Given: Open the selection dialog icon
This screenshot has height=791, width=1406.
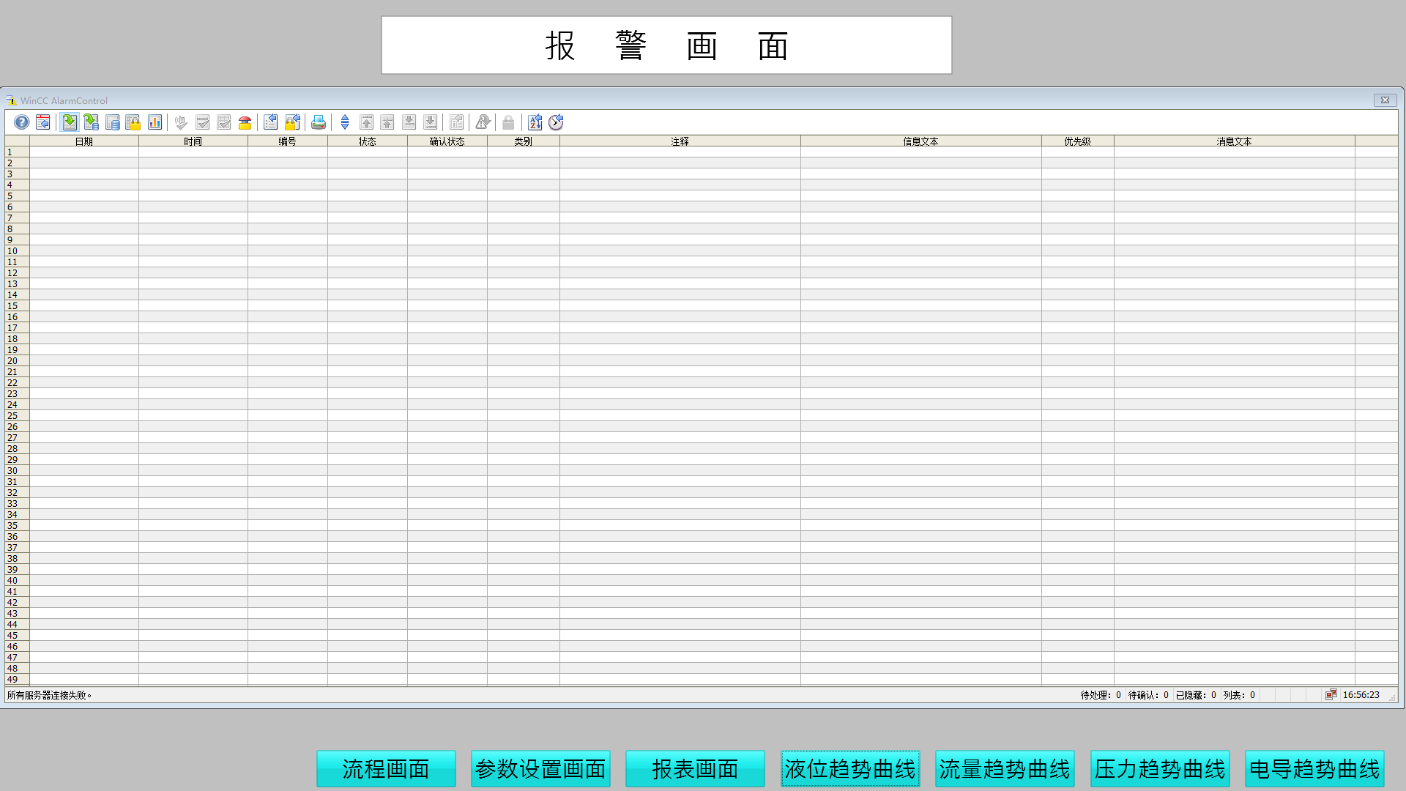Looking at the screenshot, I should click(271, 122).
